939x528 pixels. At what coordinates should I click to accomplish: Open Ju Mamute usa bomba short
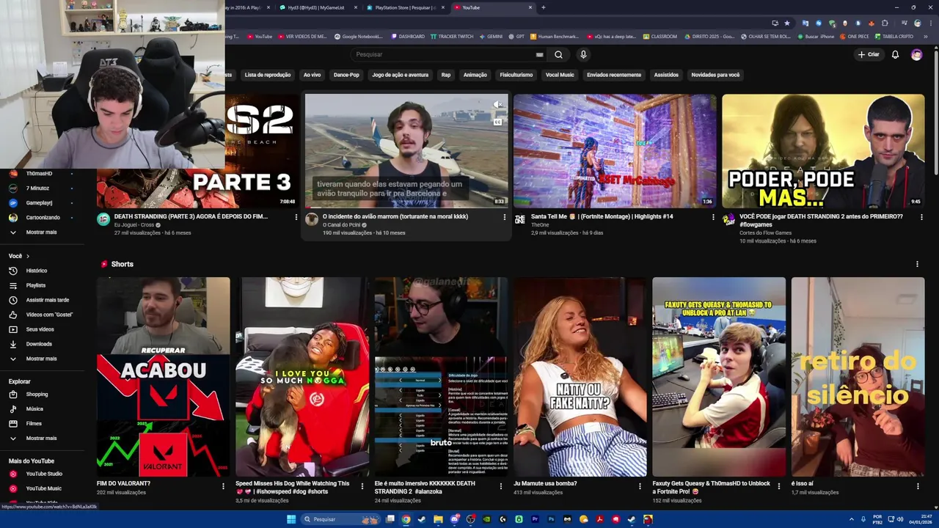pos(580,377)
